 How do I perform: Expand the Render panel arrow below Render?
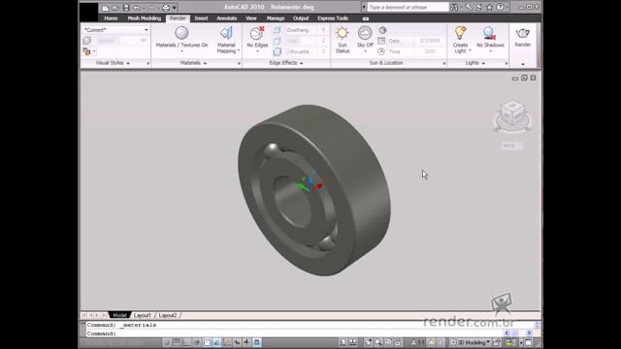tap(523, 64)
